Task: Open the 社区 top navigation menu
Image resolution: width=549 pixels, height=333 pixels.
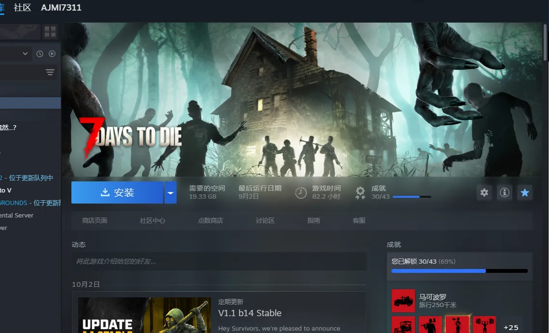Action: (22, 8)
